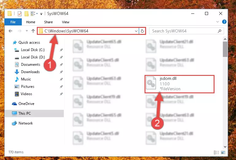Switch to the View ribbon tab
This screenshot has width=236, height=160.
66,22
